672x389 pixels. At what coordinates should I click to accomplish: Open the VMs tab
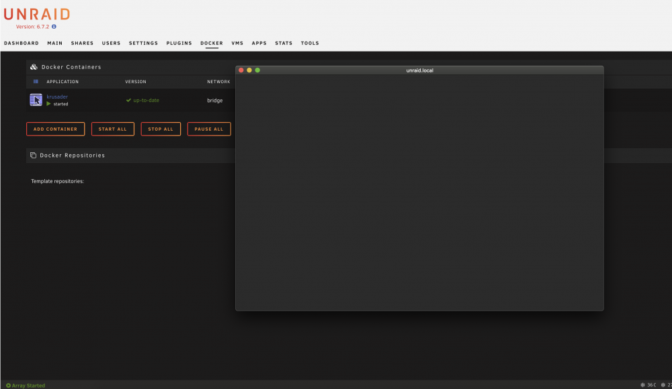pyautogui.click(x=237, y=43)
